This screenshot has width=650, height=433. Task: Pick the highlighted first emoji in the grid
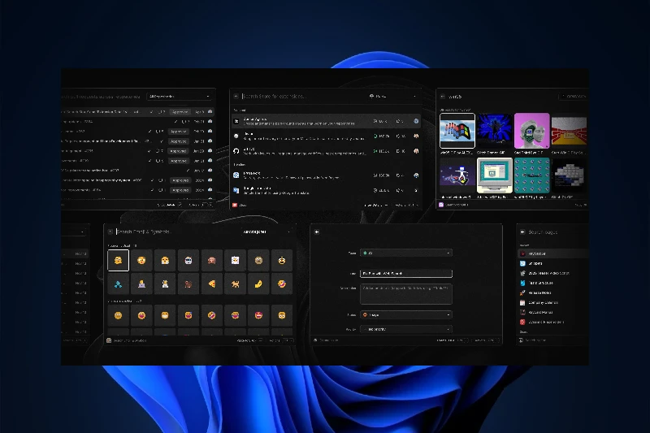click(118, 261)
